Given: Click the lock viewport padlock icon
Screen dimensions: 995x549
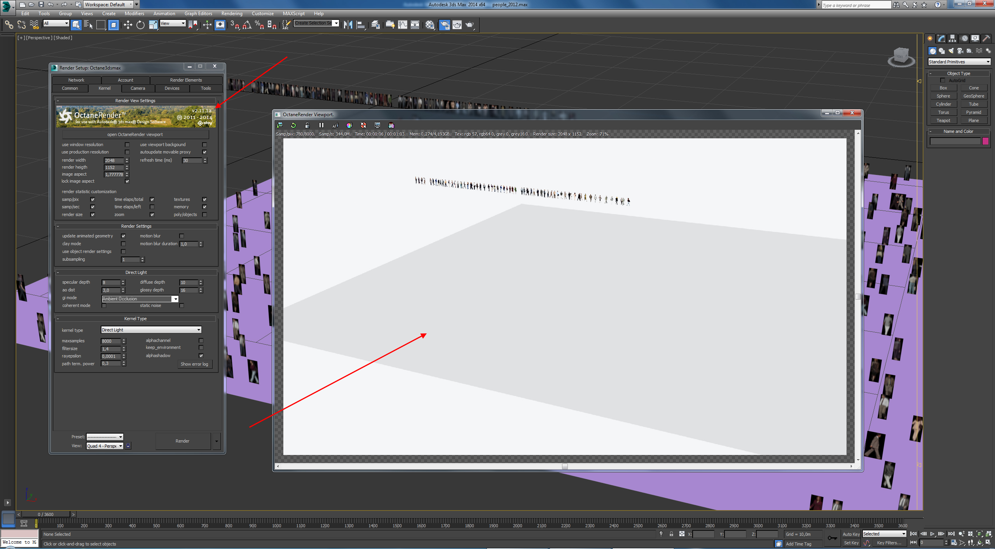Looking at the screenshot, I should click(x=307, y=125).
